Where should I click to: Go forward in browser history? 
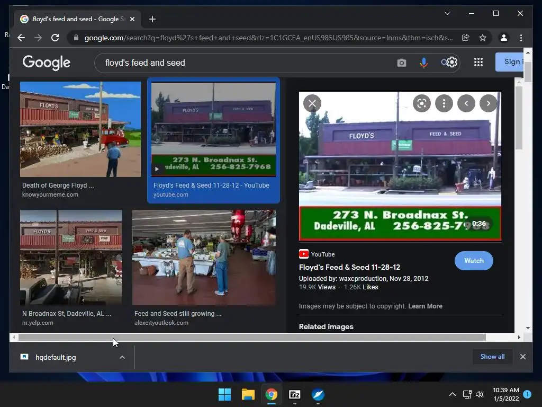38,38
